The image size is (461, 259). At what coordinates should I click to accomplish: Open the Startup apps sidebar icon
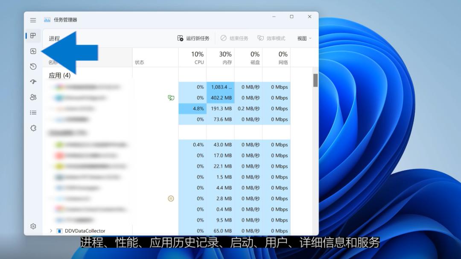click(33, 82)
